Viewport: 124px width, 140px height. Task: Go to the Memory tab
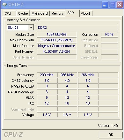point(57,13)
